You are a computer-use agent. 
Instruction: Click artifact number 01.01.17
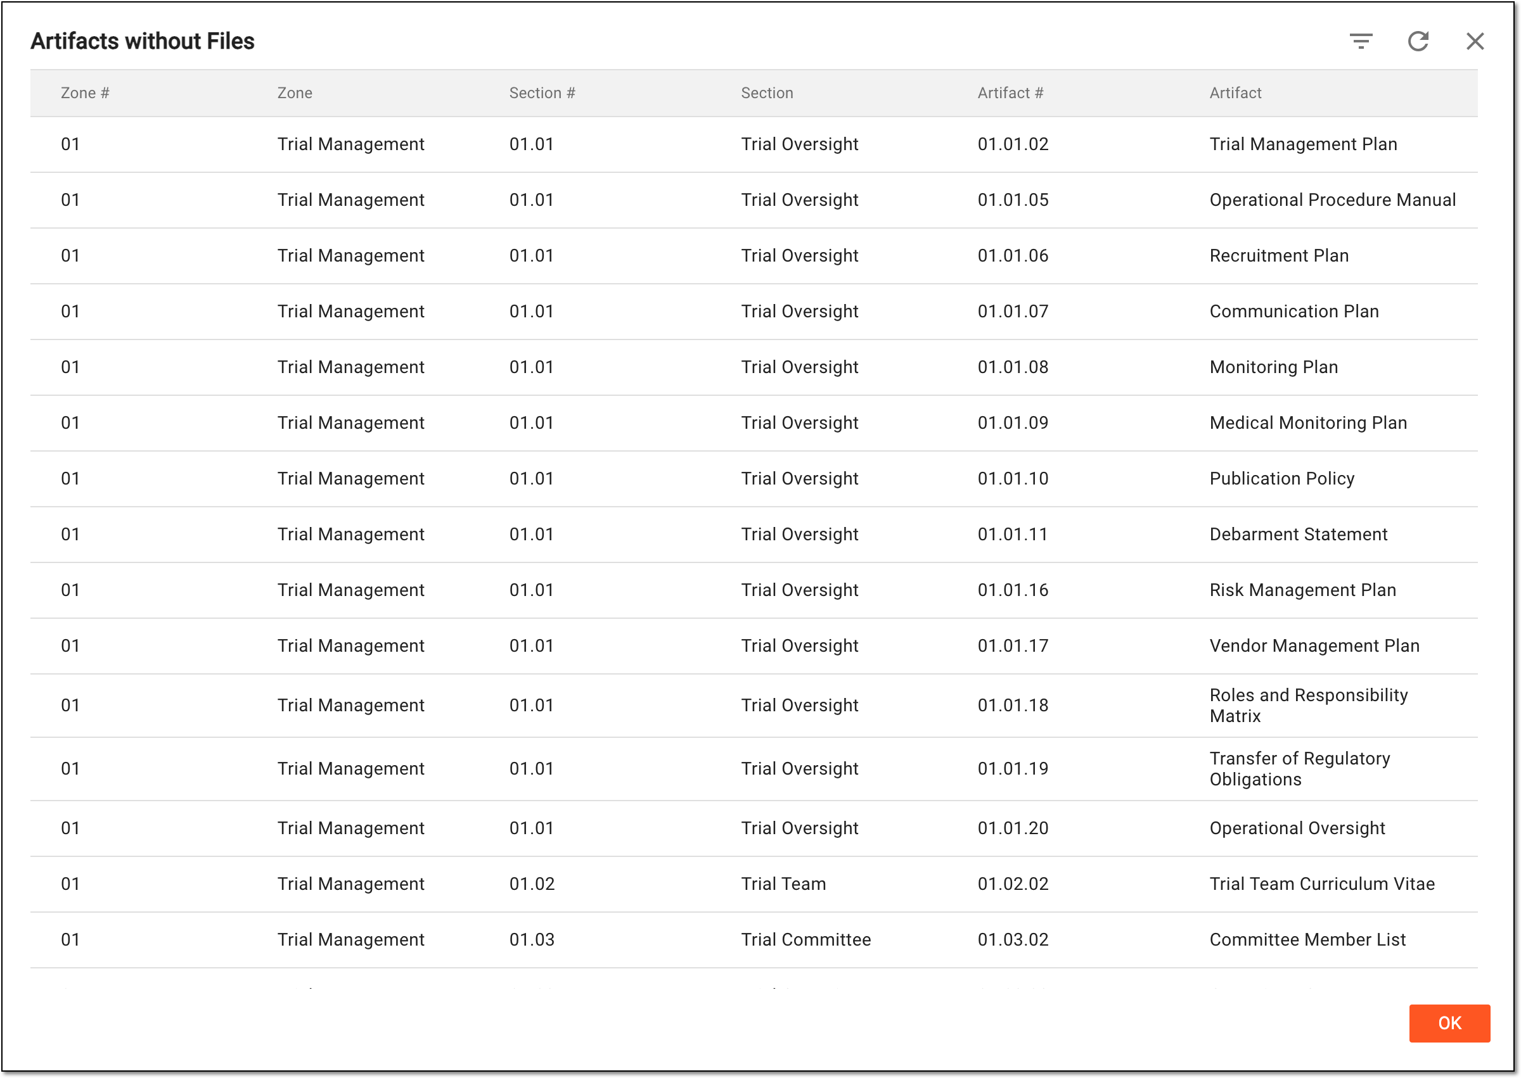tap(1013, 646)
